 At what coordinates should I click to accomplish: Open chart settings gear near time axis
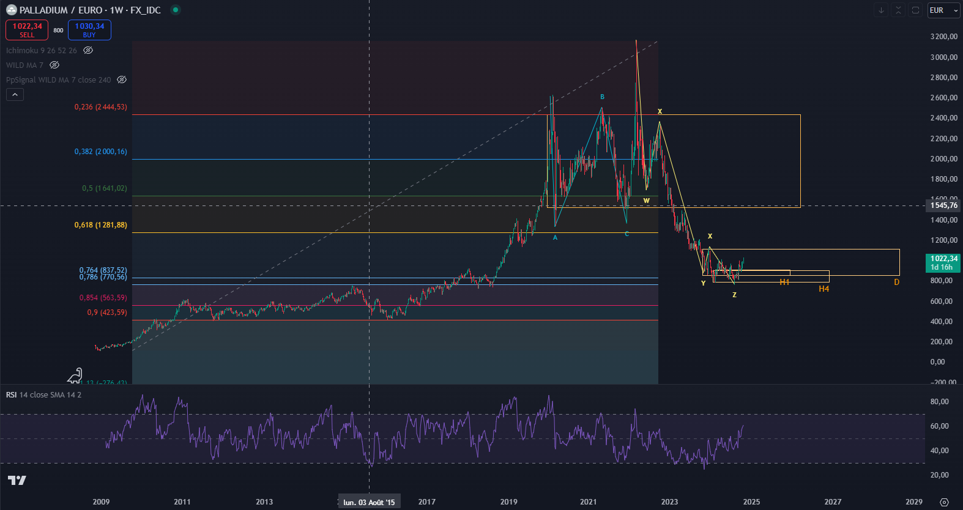(944, 502)
